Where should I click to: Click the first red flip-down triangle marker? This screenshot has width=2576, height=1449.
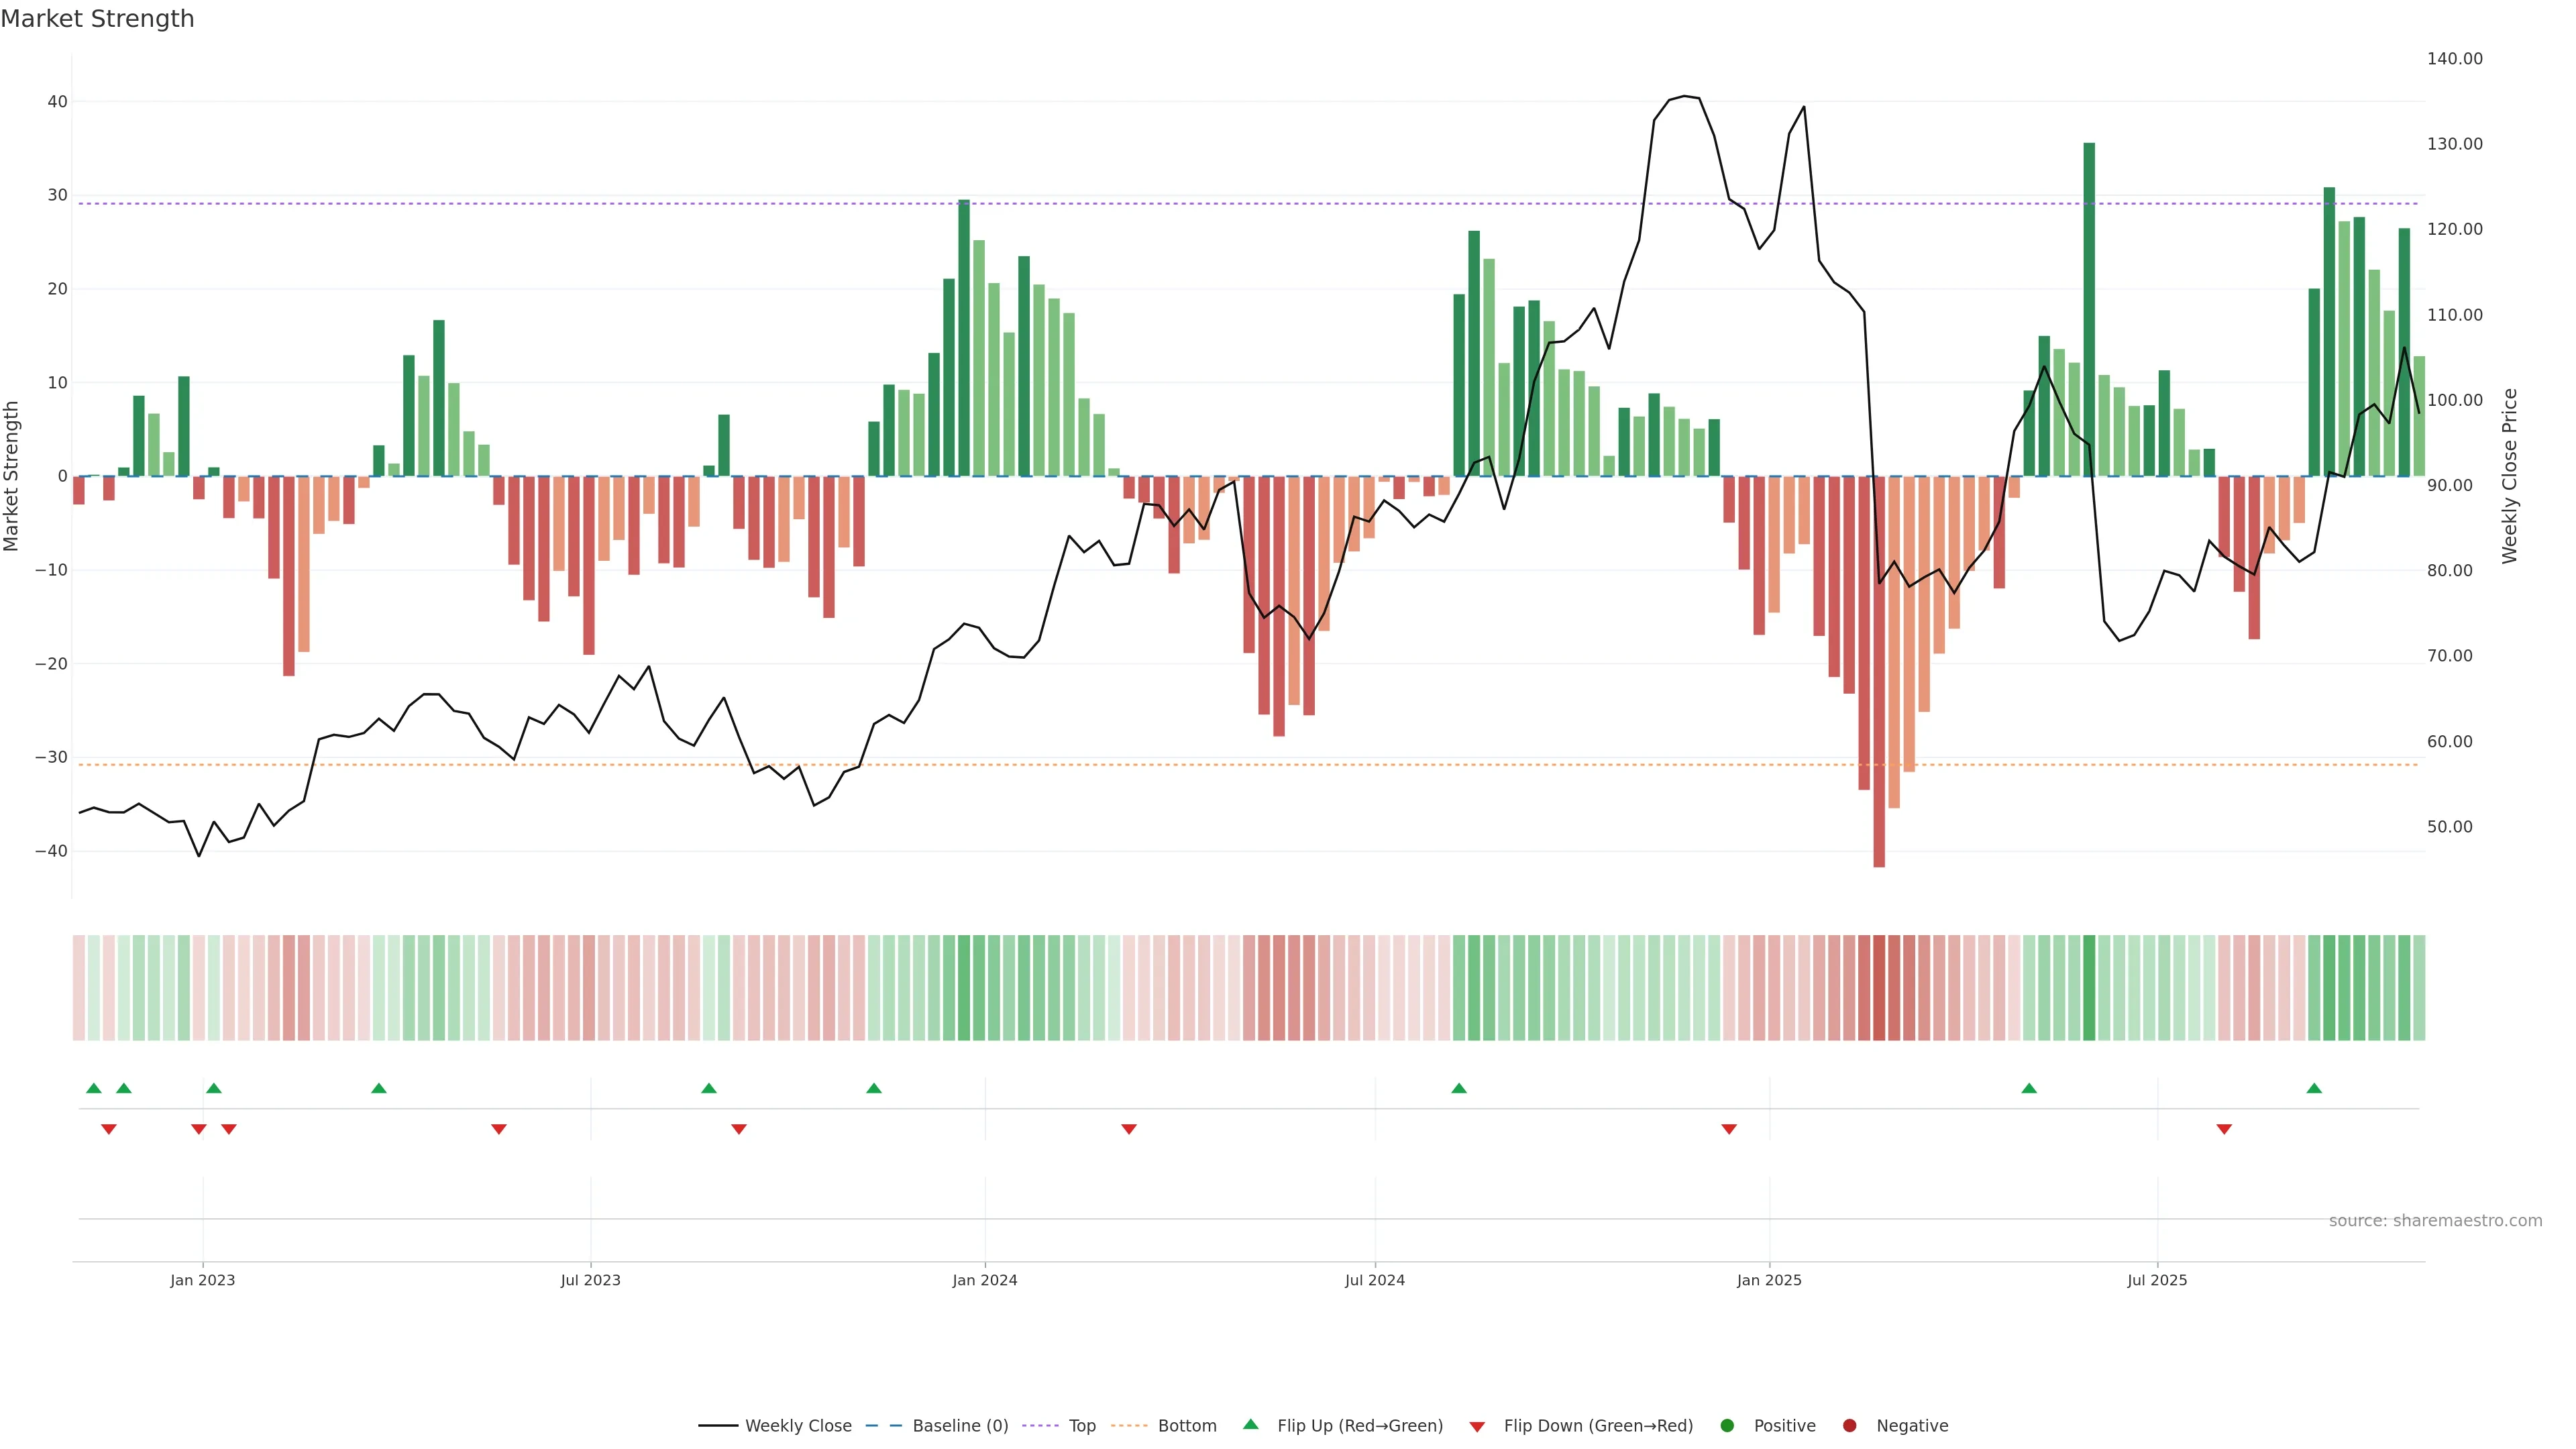109,1129
